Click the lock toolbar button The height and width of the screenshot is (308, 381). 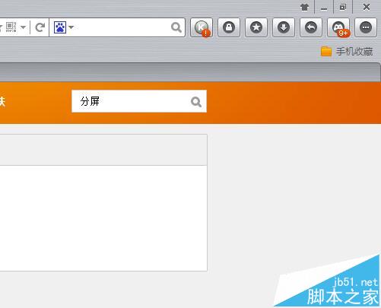point(229,27)
